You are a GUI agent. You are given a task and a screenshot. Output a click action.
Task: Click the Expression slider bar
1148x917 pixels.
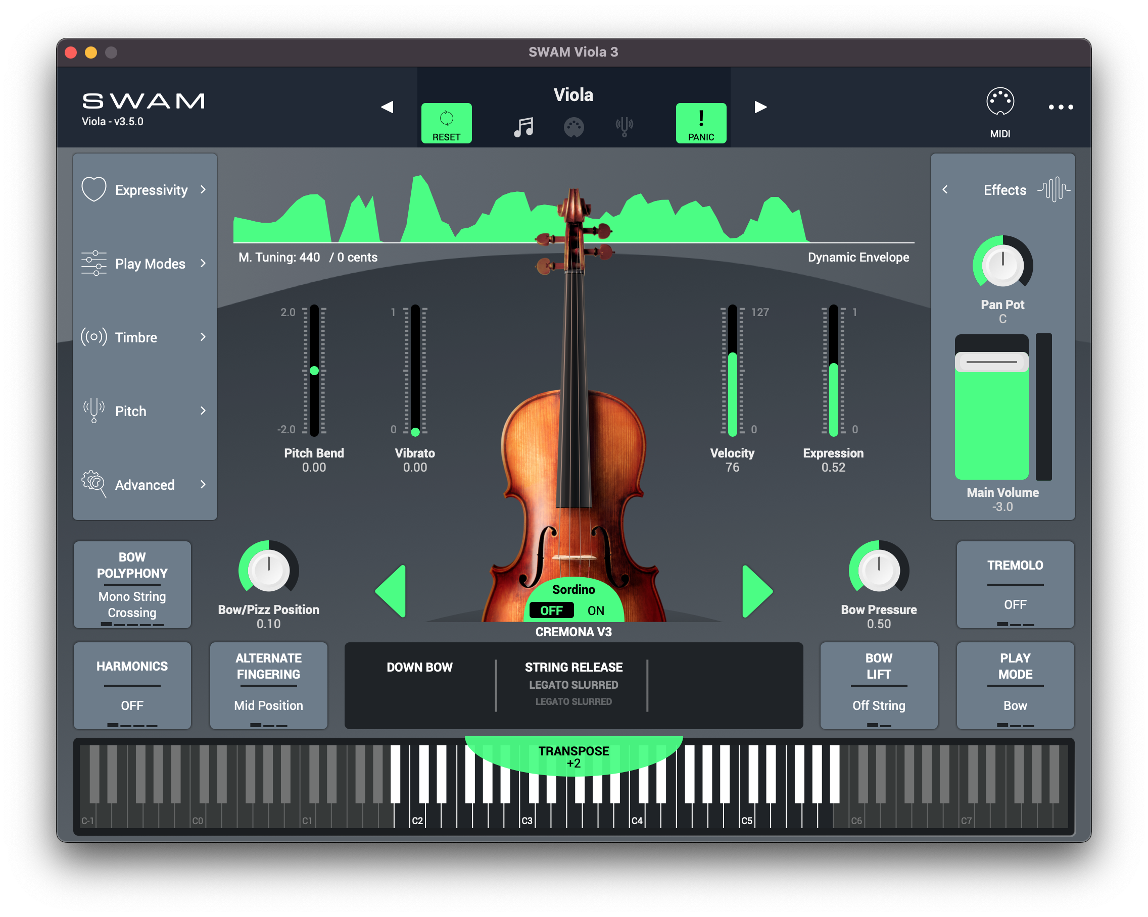[833, 371]
